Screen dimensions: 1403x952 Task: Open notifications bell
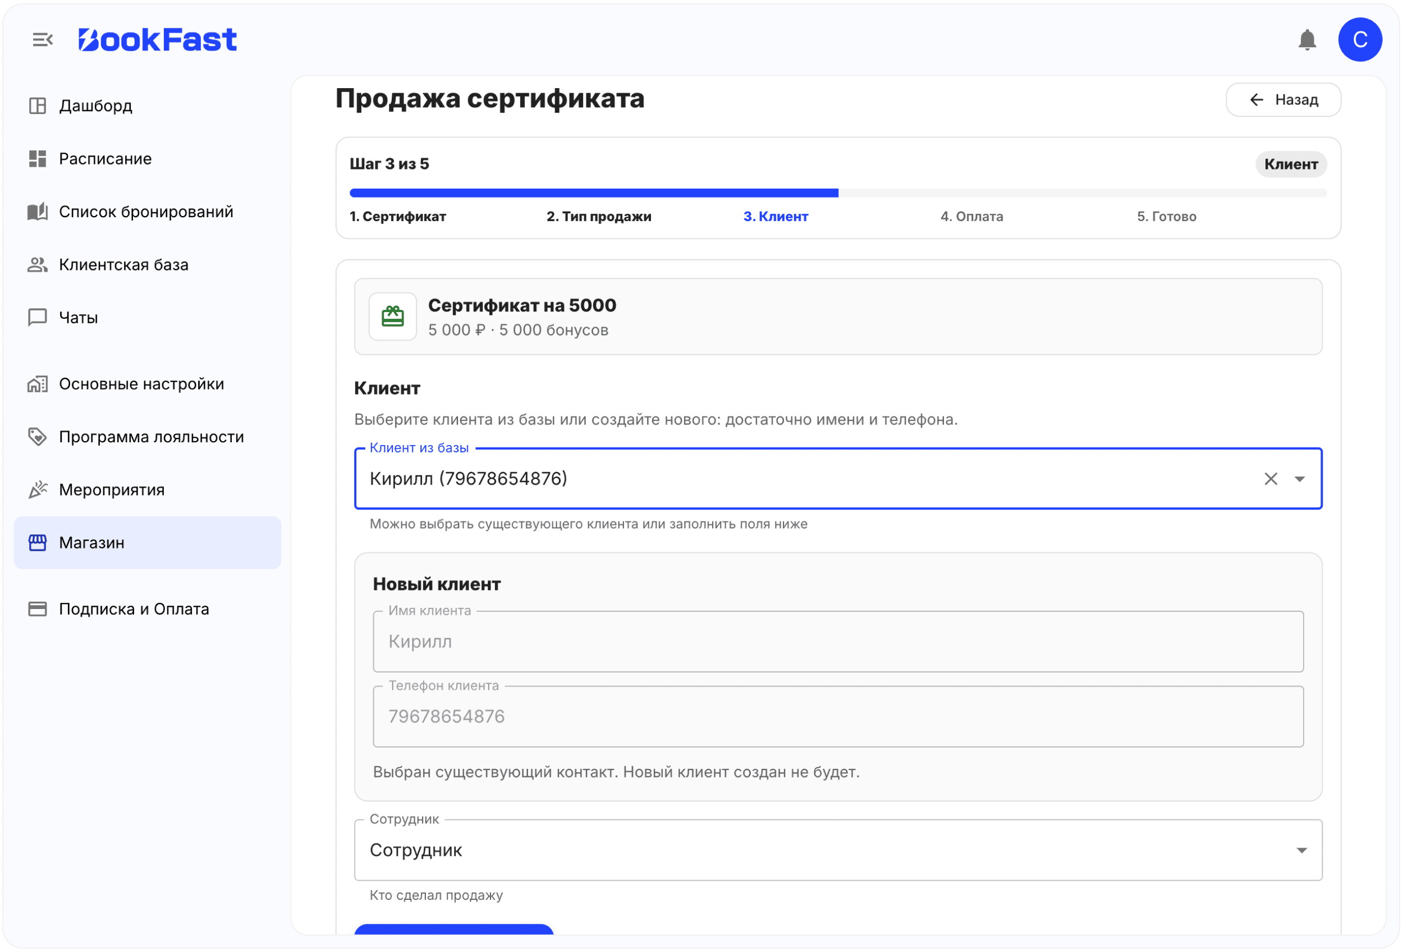coord(1307,40)
